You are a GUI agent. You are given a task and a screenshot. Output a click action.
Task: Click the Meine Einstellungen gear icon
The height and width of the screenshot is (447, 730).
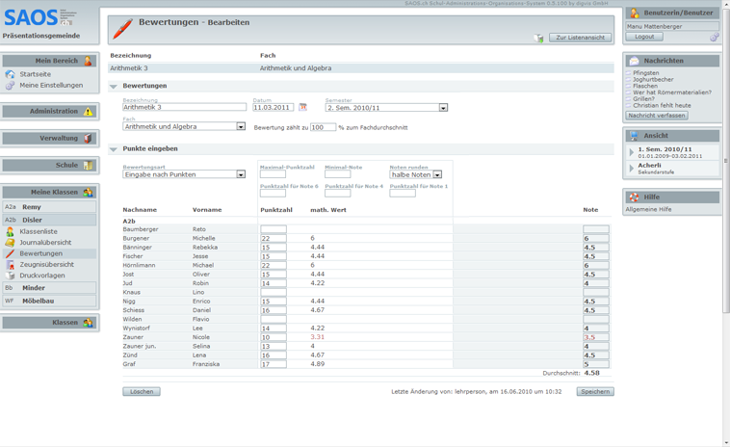[10, 85]
